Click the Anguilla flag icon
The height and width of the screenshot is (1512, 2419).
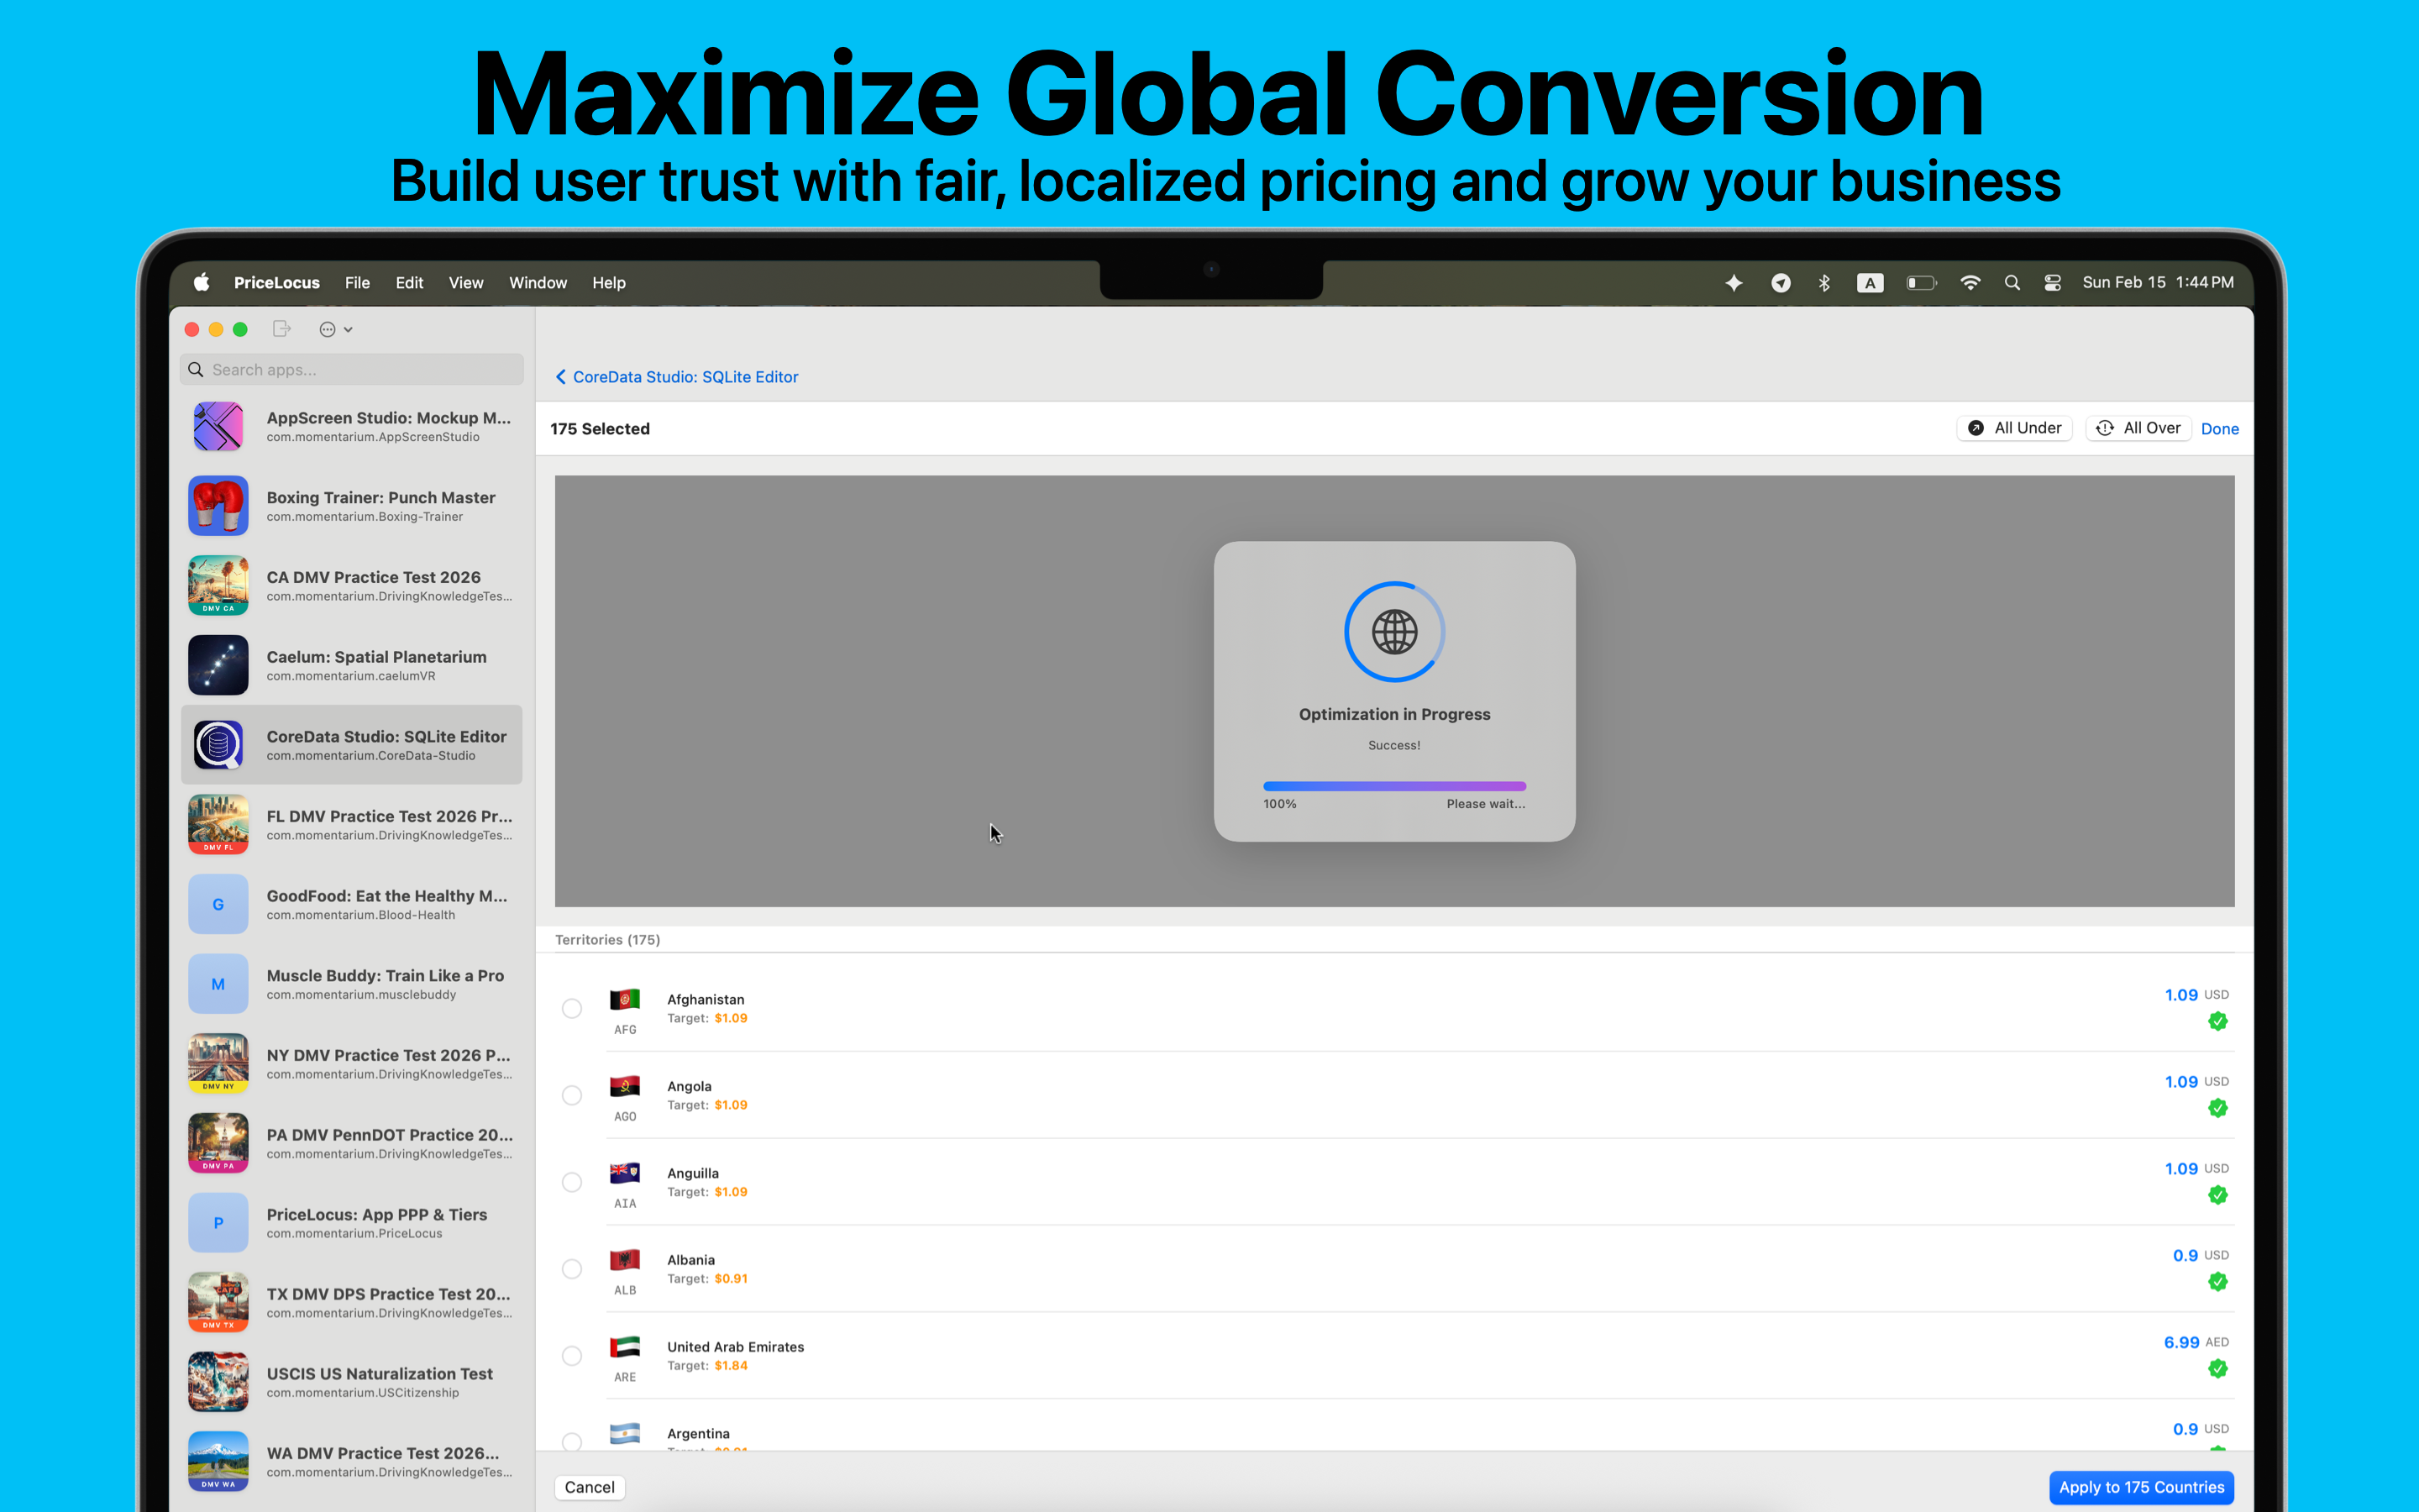625,1173
